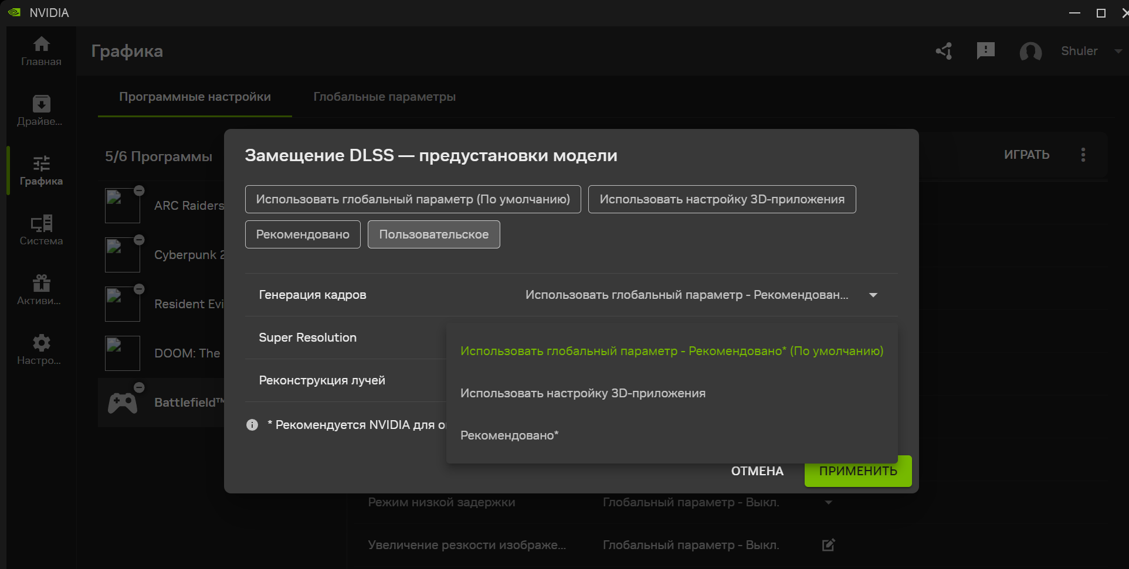Screen dimensions: 1129x569
Task: Open Настройки via the gear icon
Action: (x=41, y=349)
